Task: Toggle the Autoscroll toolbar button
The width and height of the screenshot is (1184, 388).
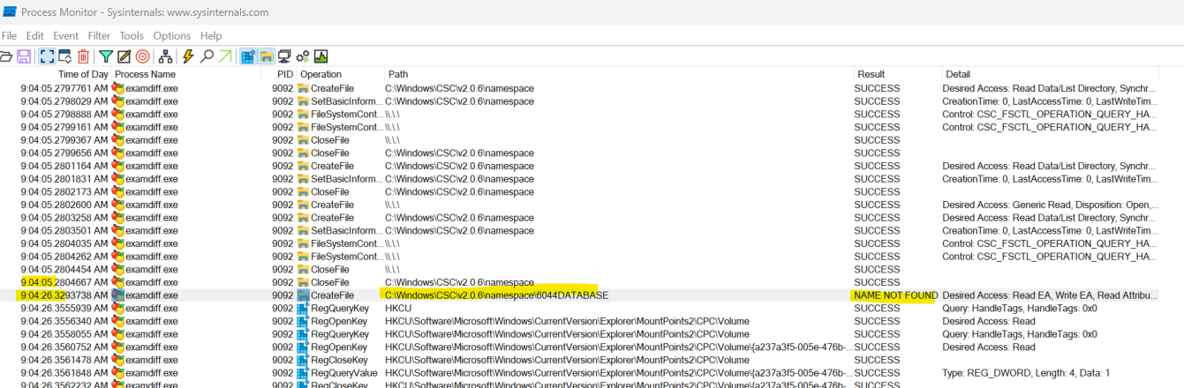Action: (64, 56)
